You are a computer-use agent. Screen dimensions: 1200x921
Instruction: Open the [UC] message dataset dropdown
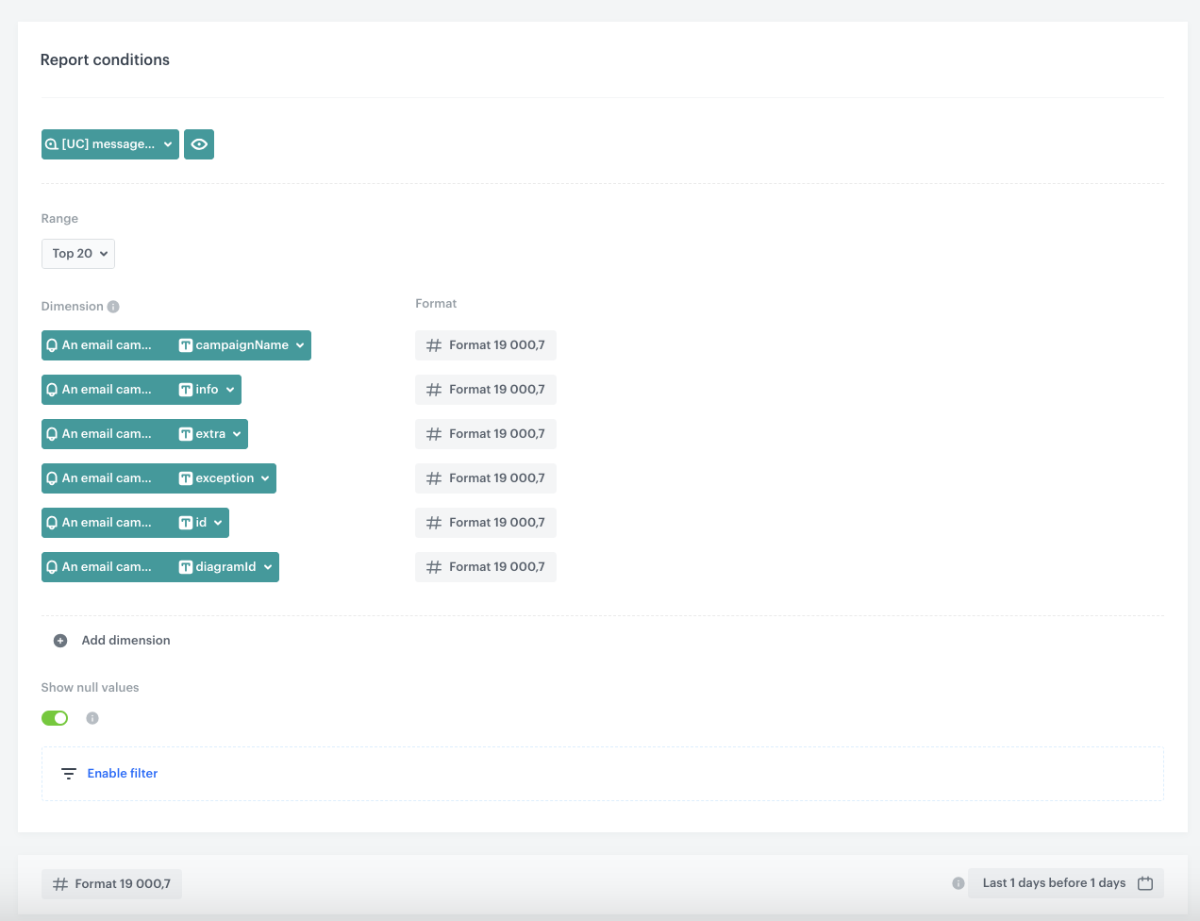point(109,144)
